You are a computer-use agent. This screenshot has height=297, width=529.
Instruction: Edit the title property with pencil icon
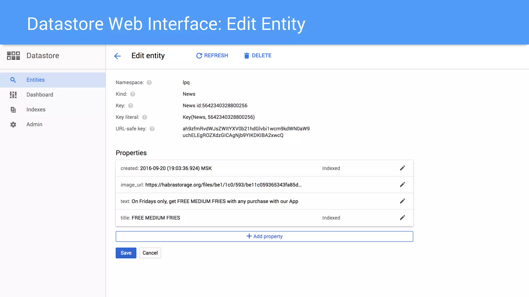click(402, 218)
